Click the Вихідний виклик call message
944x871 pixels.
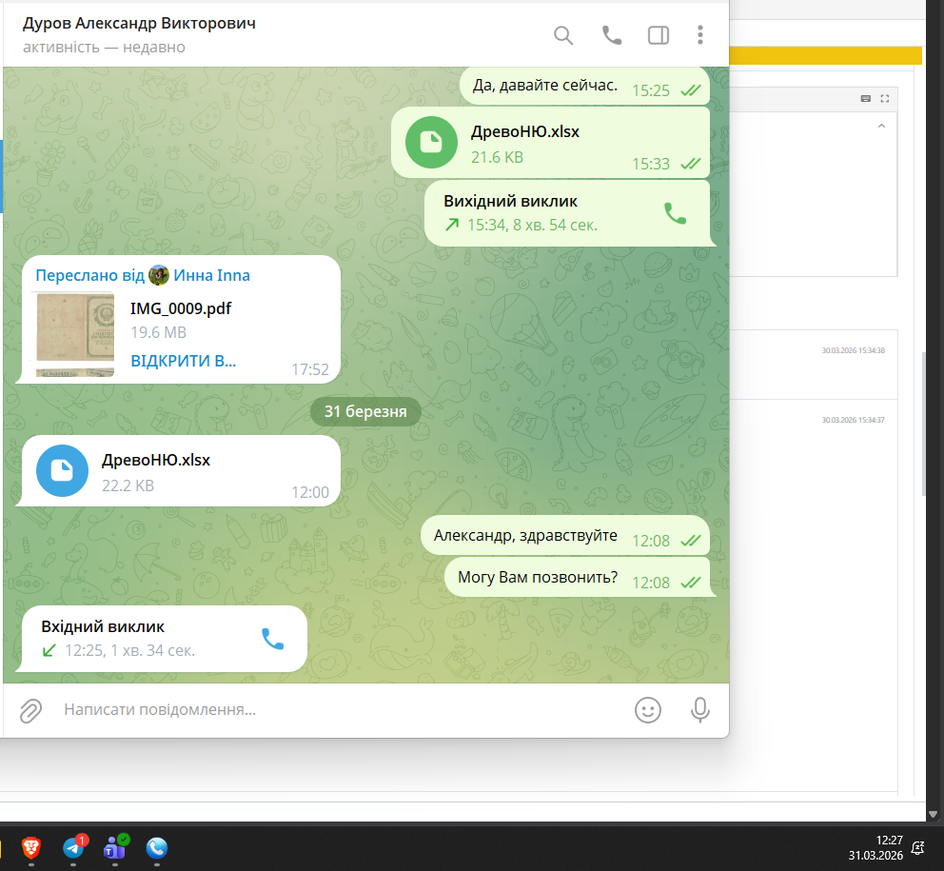(569, 213)
